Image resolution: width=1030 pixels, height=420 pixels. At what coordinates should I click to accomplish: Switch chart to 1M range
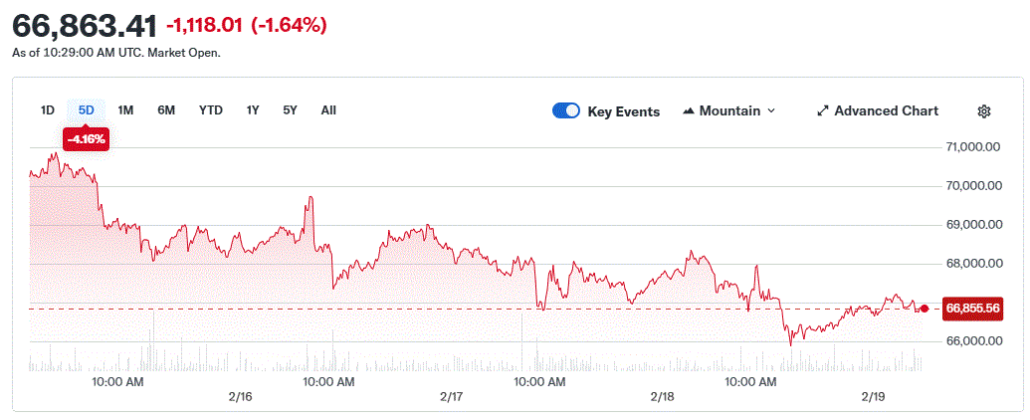tap(125, 110)
